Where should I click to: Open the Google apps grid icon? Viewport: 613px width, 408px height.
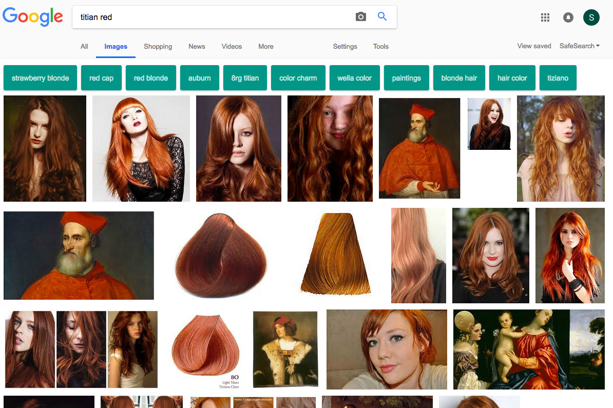[545, 17]
